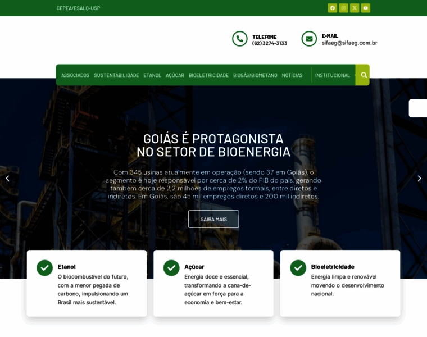Go to the previous banner slide
The width and height of the screenshot is (427, 337).
click(7, 179)
